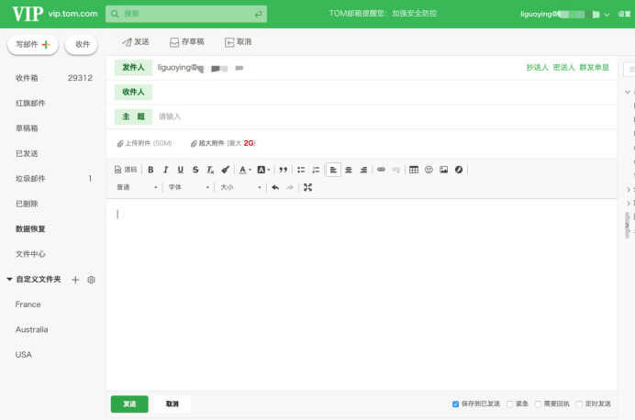
Task: Insert a block quote
Action: (x=283, y=170)
